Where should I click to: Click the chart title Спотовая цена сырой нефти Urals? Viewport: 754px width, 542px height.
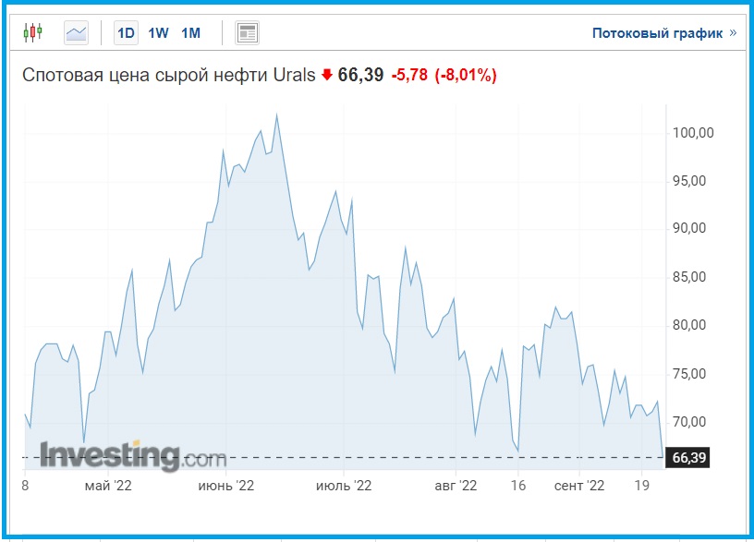point(169,76)
